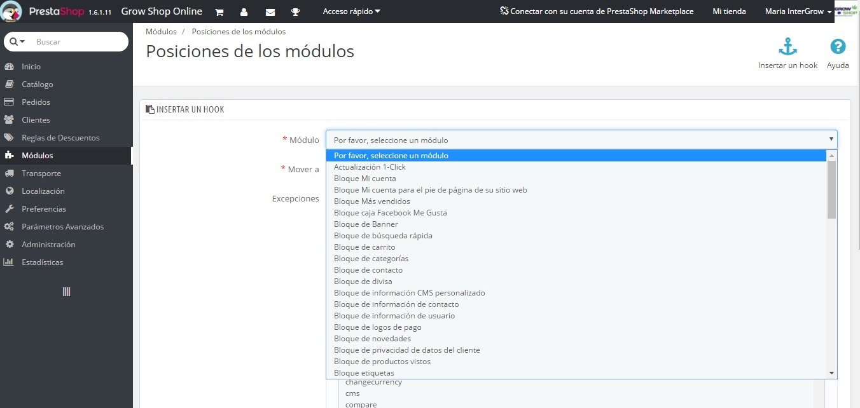Open Parámetros Avanzados menu link
The height and width of the screenshot is (408, 860).
tap(63, 226)
